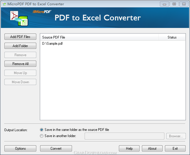Maximize the converter window
The height and width of the screenshot is (155, 190).
click(x=174, y=4)
